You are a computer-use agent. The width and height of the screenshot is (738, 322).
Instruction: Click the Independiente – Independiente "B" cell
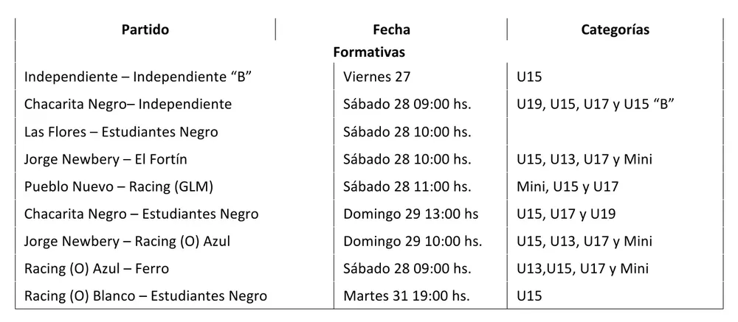point(138,77)
